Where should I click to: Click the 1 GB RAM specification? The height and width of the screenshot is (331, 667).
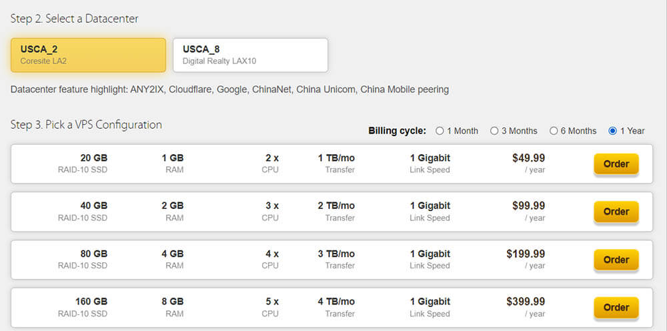(x=173, y=163)
